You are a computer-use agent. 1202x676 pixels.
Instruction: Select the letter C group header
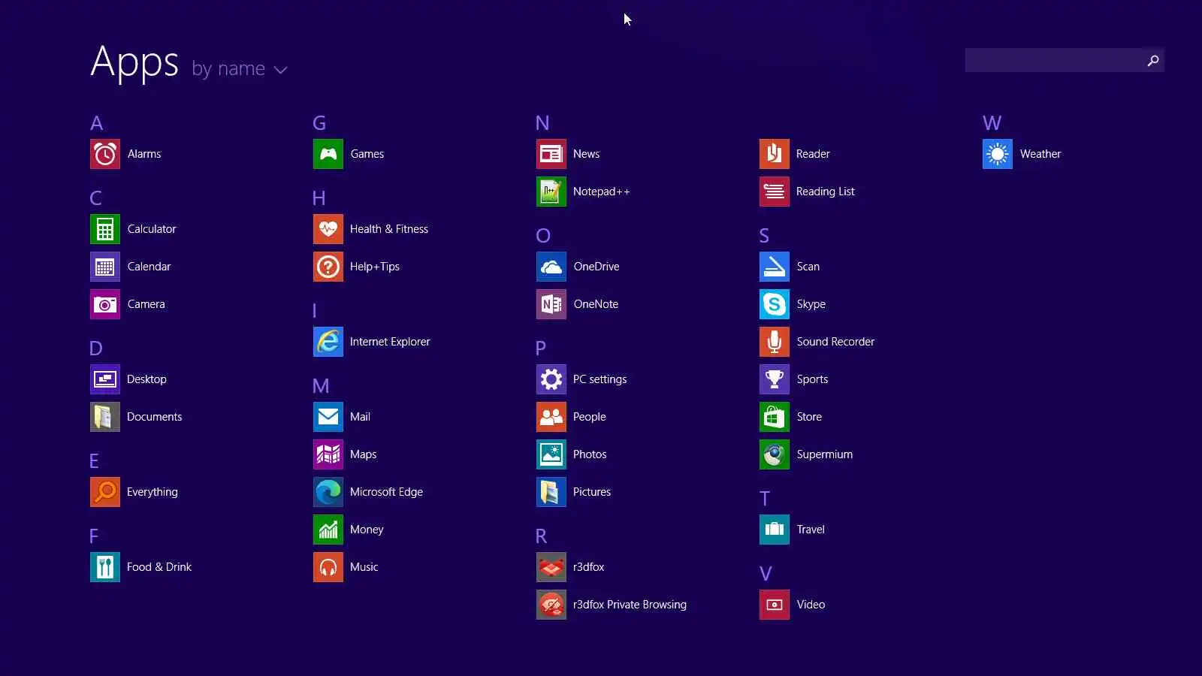click(96, 198)
